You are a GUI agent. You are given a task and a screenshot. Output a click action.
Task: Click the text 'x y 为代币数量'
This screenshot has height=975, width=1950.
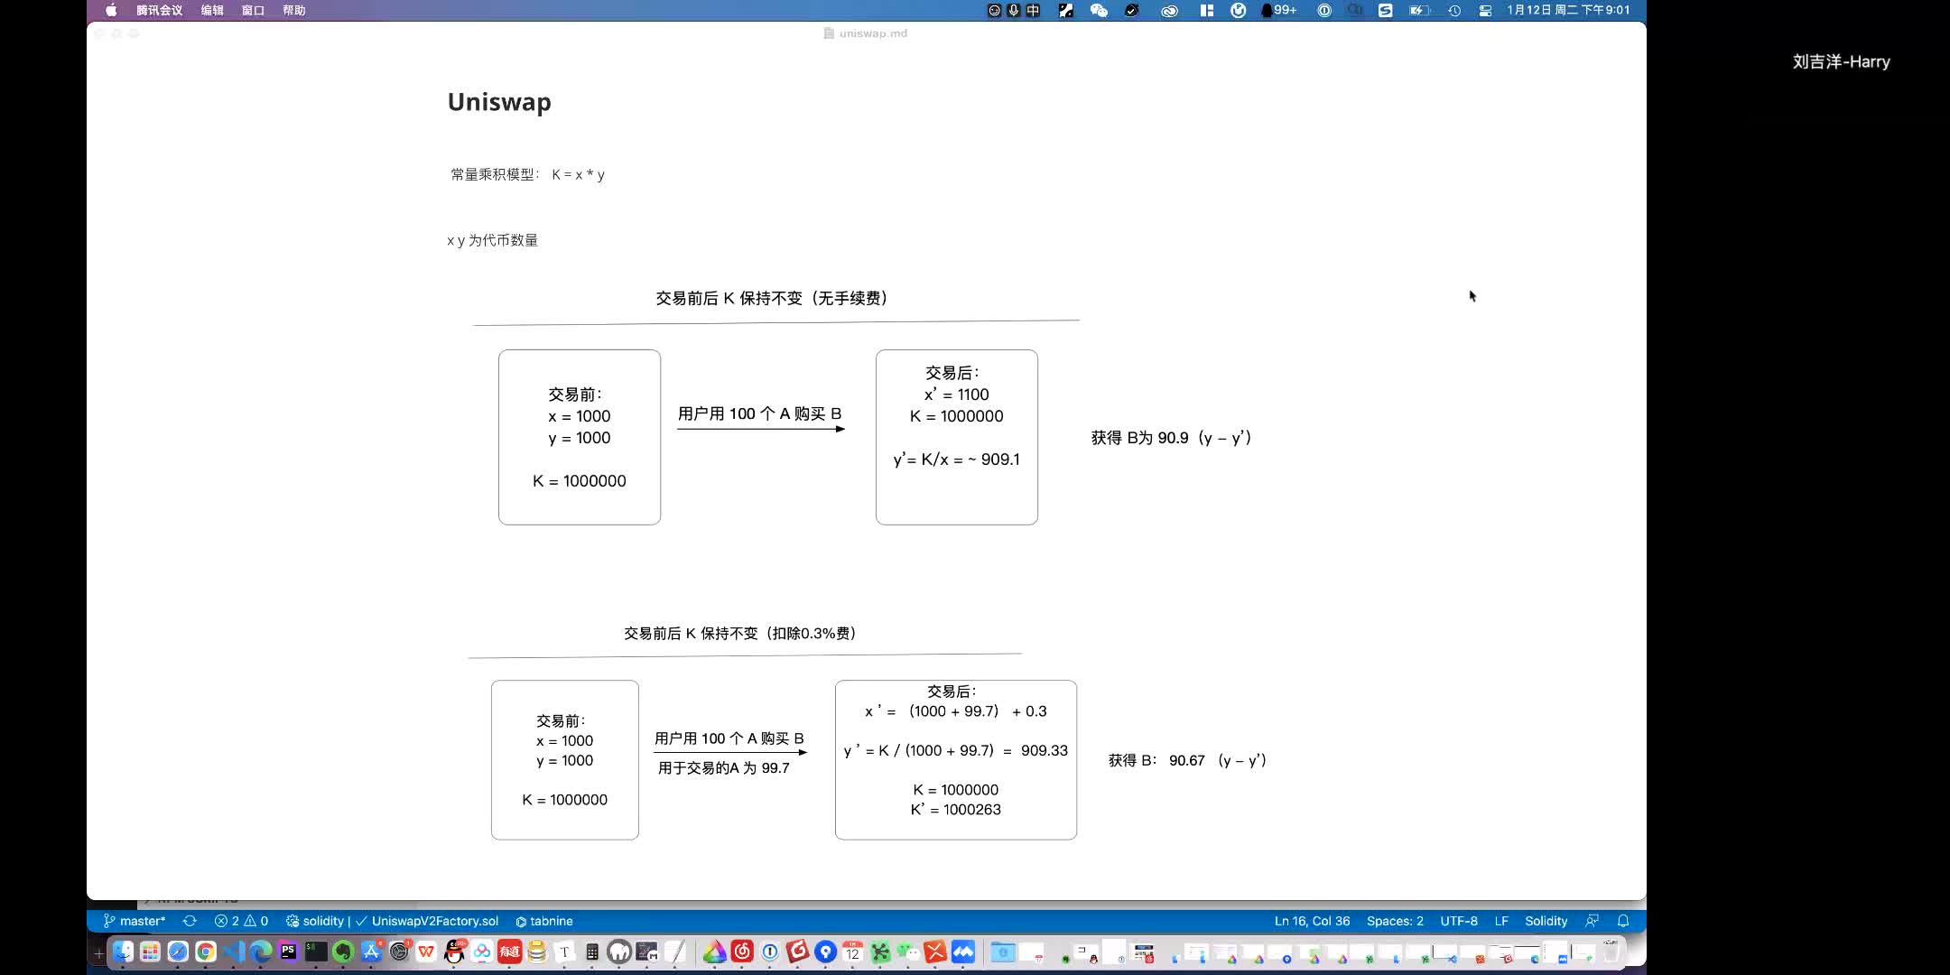click(492, 240)
